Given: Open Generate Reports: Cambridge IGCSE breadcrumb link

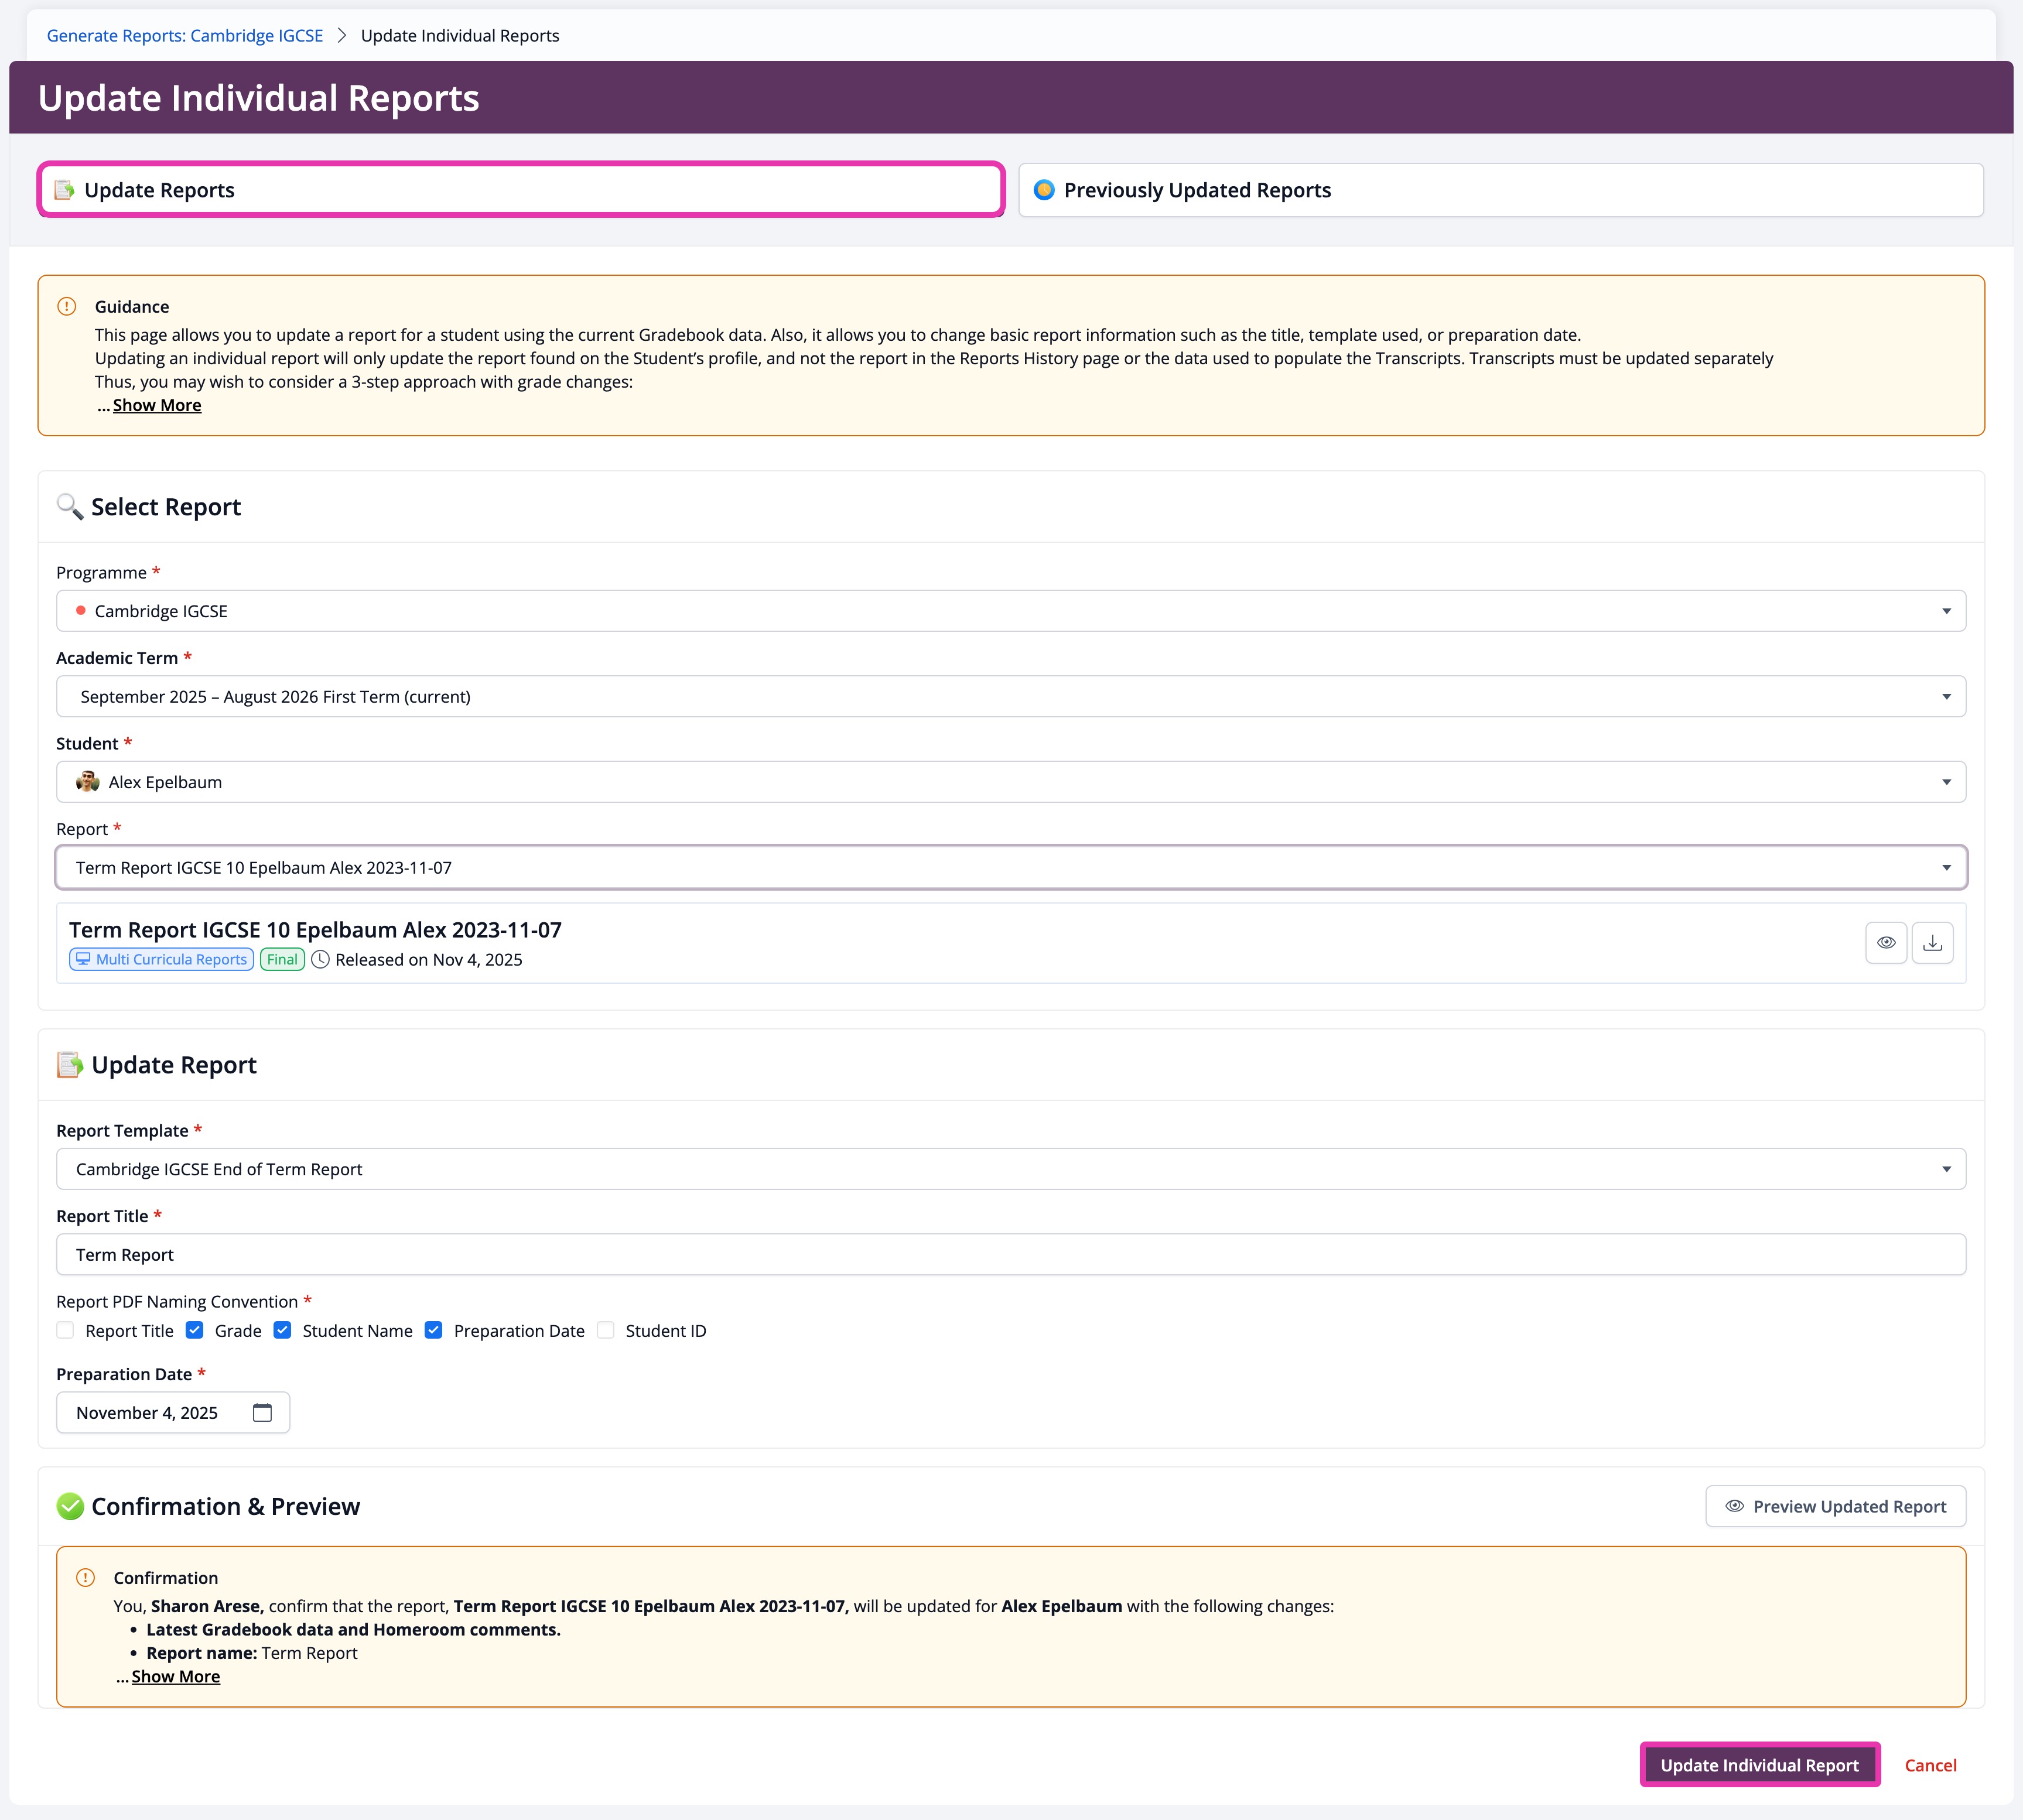Looking at the screenshot, I should pyautogui.click(x=185, y=35).
